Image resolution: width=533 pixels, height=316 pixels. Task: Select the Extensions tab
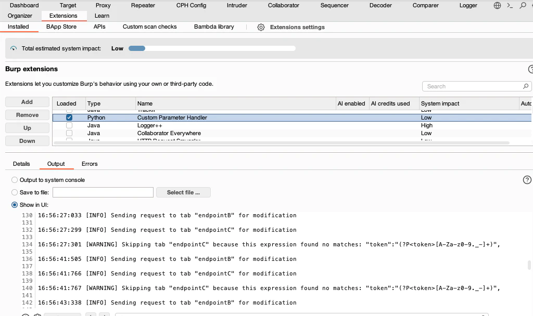(x=63, y=16)
